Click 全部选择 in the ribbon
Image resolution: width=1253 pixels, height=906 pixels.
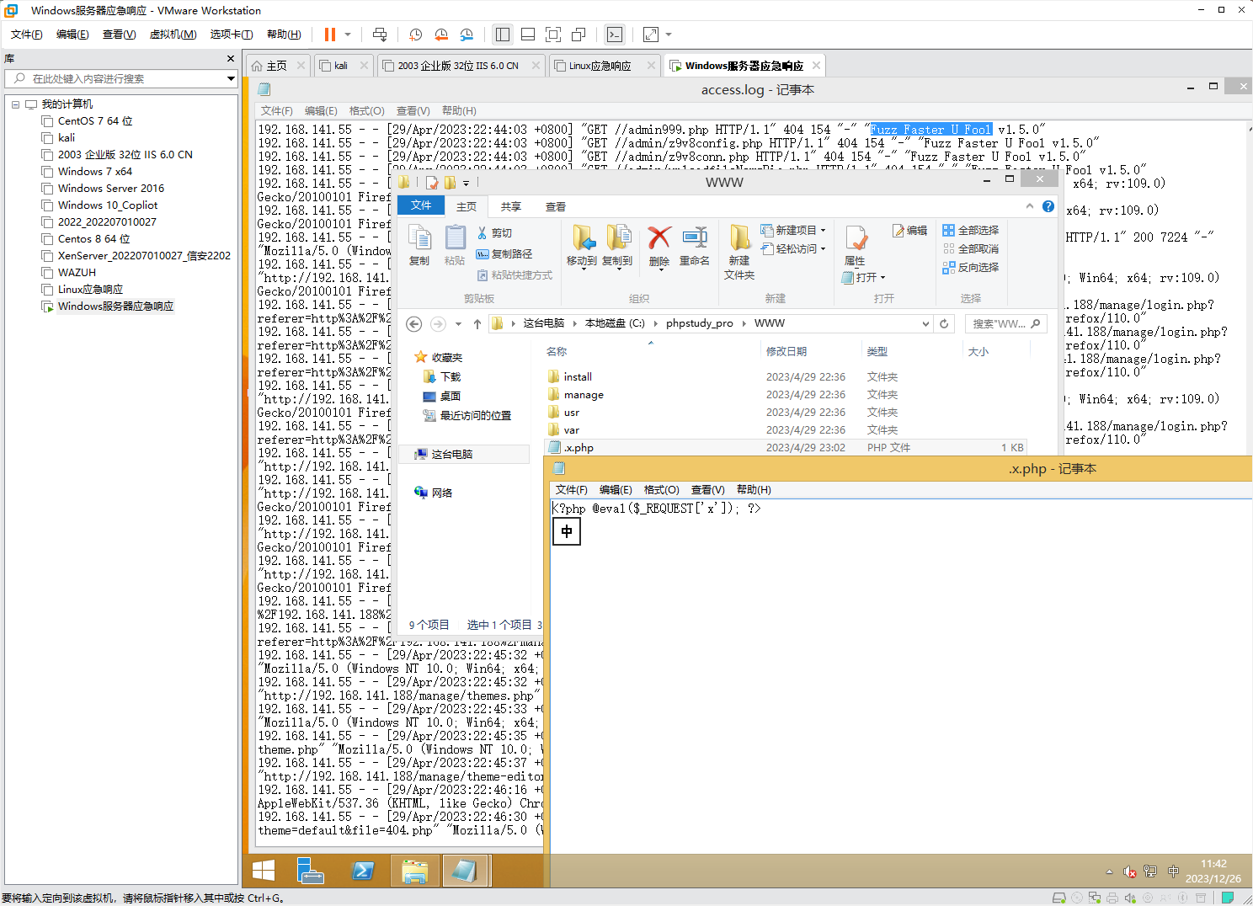point(971,231)
